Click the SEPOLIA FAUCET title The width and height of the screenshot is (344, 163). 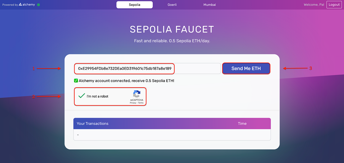(172, 29)
